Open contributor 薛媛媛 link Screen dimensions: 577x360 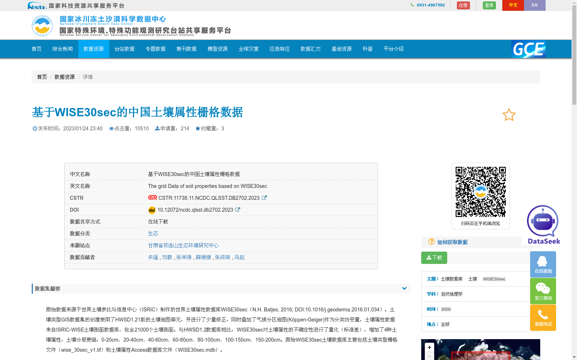(203, 257)
